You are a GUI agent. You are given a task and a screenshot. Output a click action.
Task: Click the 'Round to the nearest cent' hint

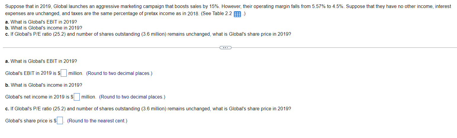coord(97,121)
